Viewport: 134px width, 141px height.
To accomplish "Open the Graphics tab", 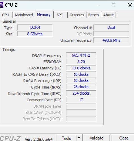I will click(x=77, y=15).
